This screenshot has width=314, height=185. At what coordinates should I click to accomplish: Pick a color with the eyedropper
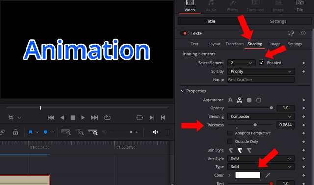click(268, 175)
